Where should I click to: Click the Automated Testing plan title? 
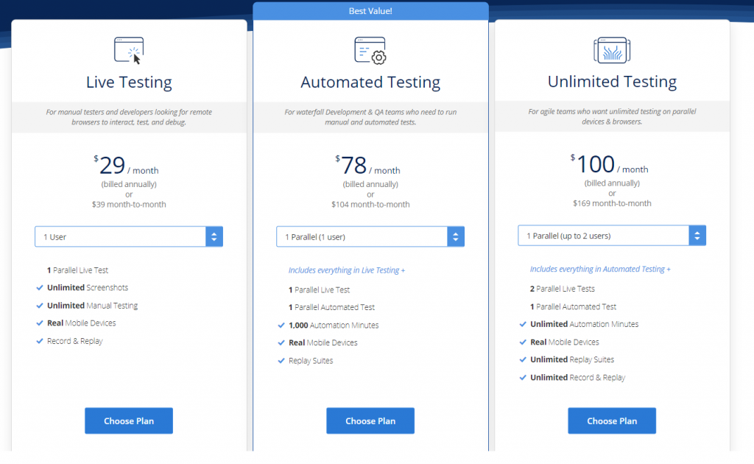pos(370,82)
